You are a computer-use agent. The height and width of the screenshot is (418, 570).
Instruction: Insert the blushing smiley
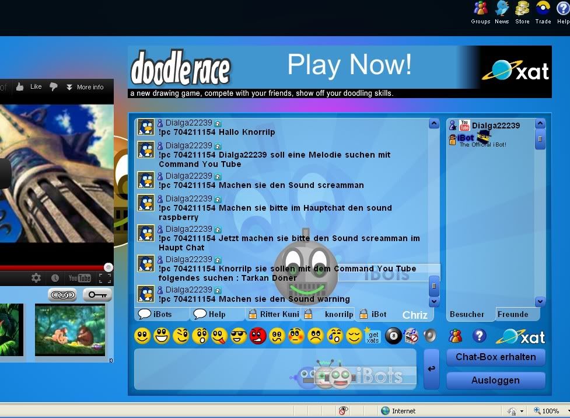296,336
